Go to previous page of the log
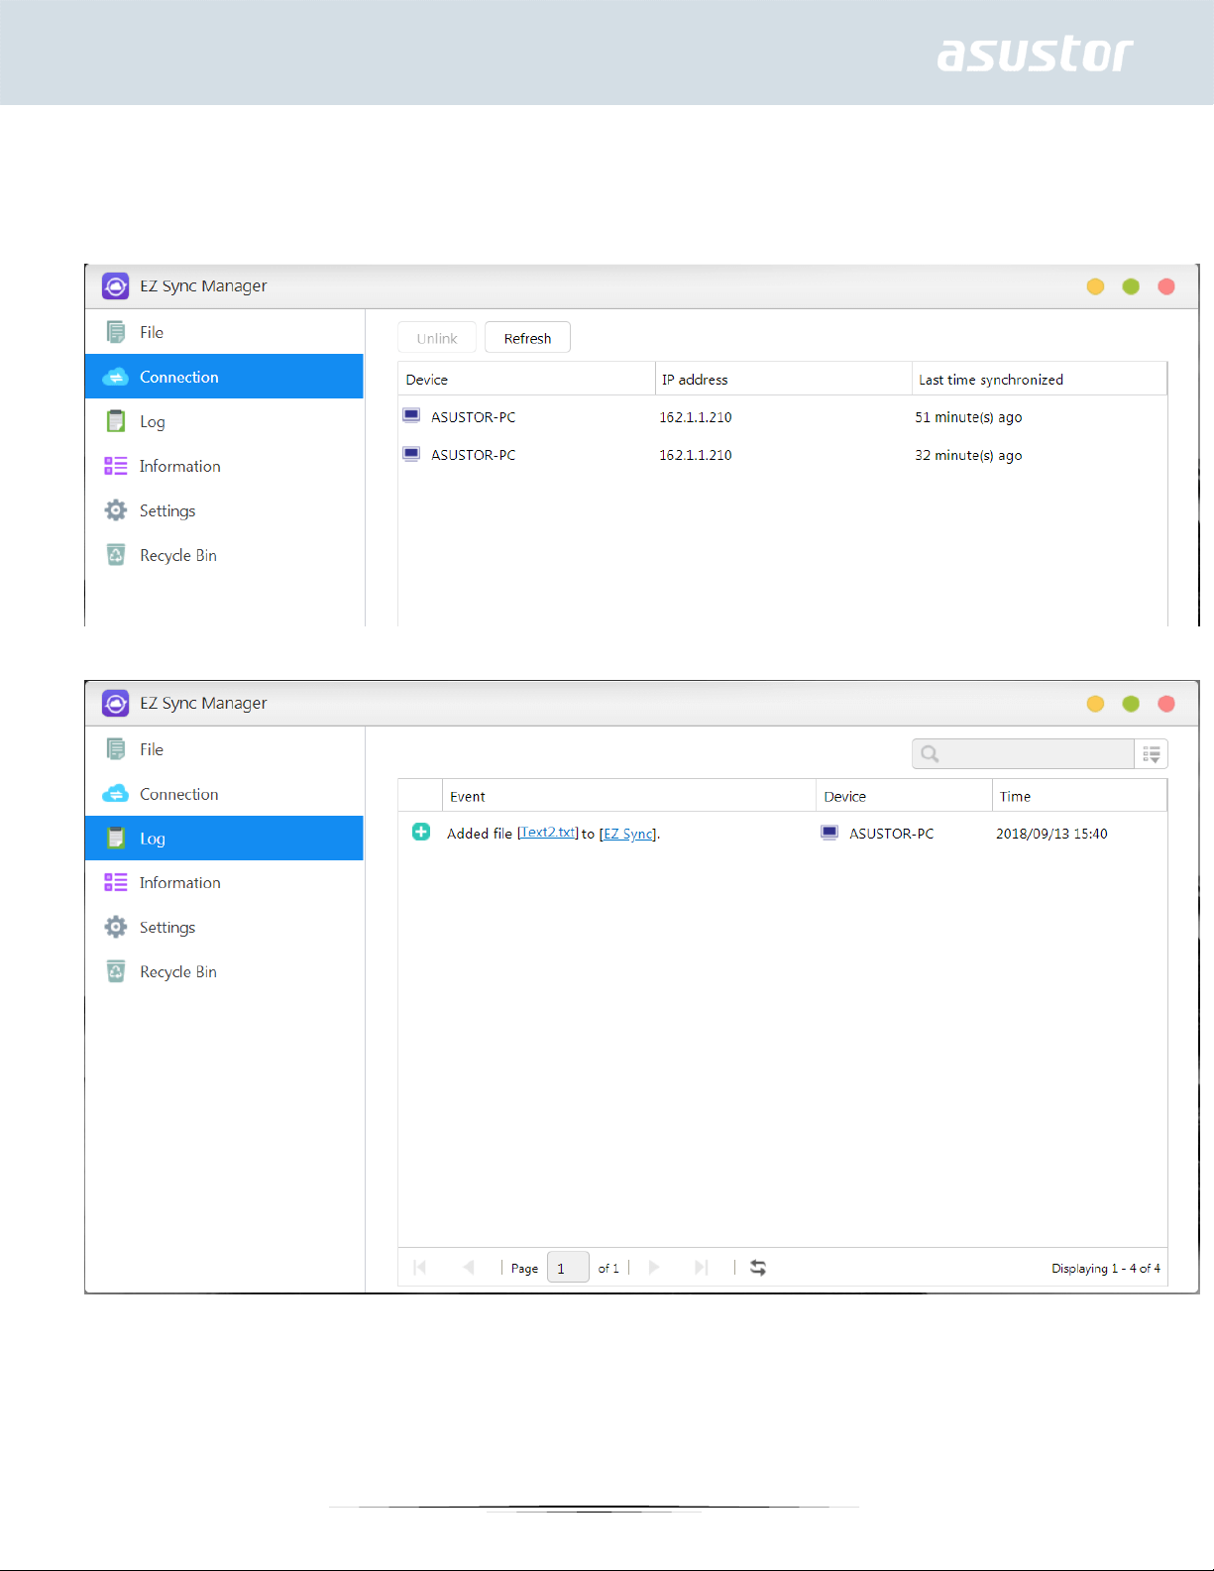This screenshot has width=1214, height=1571. 468,1268
